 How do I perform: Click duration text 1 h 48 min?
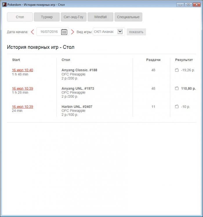[x=20, y=74]
